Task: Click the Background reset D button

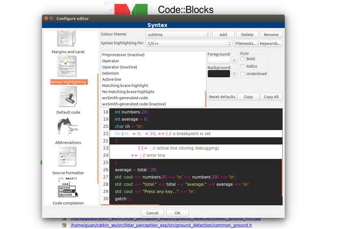Action: coord(234,74)
